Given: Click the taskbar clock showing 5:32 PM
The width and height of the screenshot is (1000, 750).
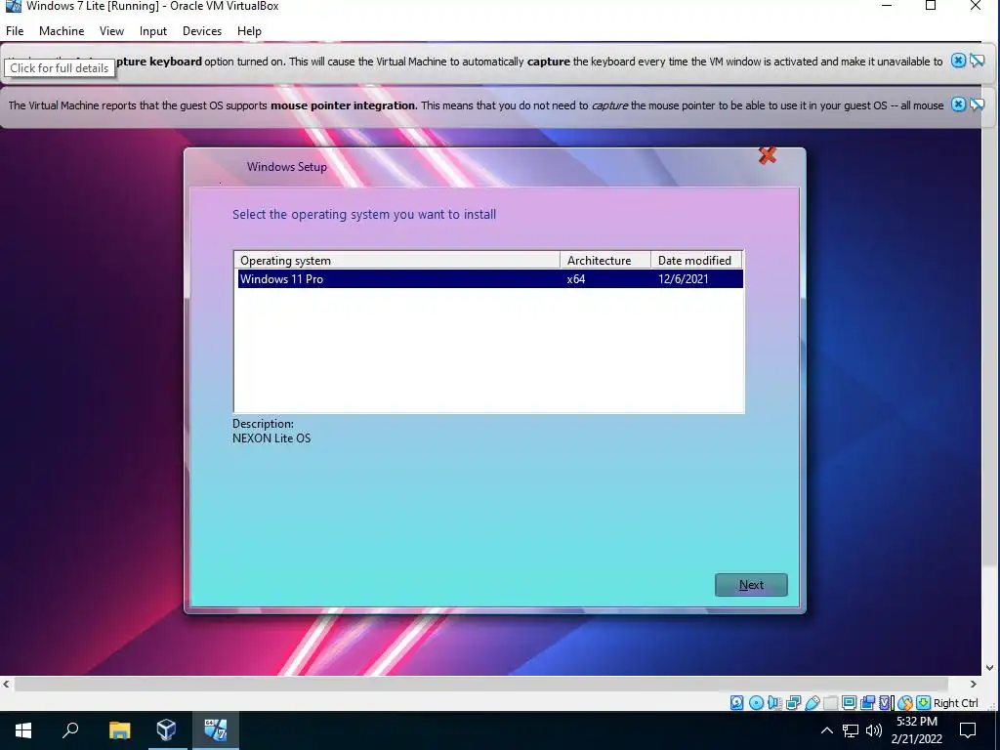Looking at the screenshot, I should click(916, 730).
